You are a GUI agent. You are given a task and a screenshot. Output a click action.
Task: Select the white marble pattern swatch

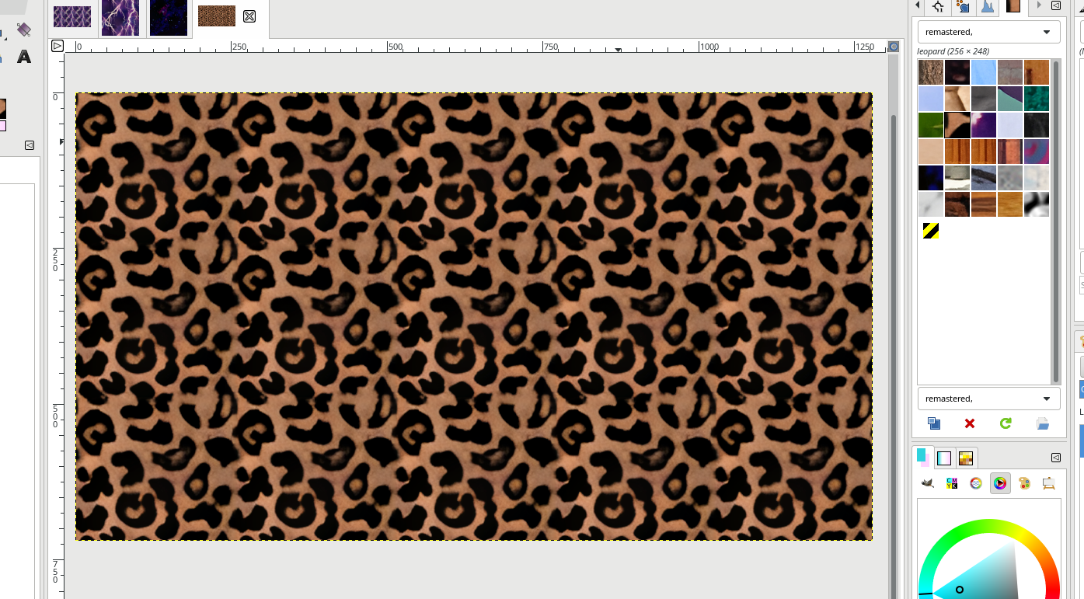pos(931,204)
